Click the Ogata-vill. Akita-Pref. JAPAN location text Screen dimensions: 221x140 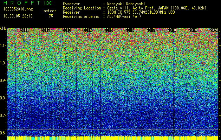[x=157, y=8]
